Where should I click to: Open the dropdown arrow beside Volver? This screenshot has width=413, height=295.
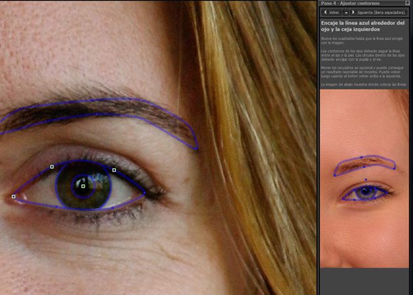(346, 12)
